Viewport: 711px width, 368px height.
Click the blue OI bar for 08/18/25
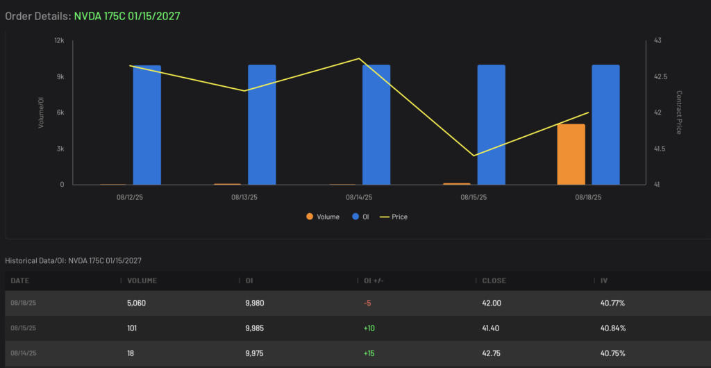pyautogui.click(x=605, y=124)
